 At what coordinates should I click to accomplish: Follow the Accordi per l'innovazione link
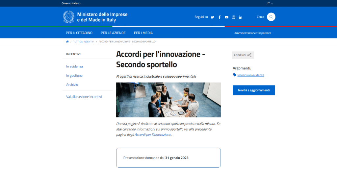153,135
